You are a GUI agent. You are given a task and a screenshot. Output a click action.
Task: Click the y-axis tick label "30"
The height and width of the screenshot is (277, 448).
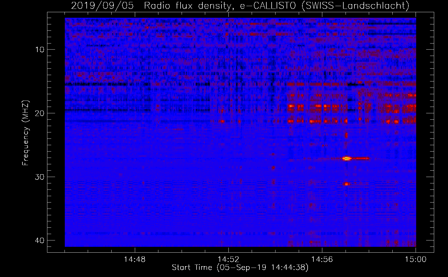pos(40,177)
